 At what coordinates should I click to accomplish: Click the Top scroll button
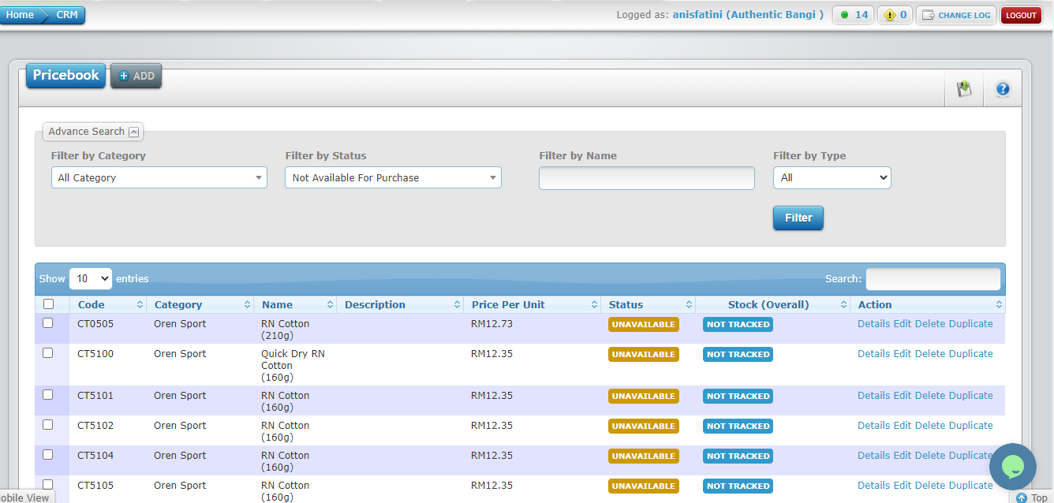1032,497
